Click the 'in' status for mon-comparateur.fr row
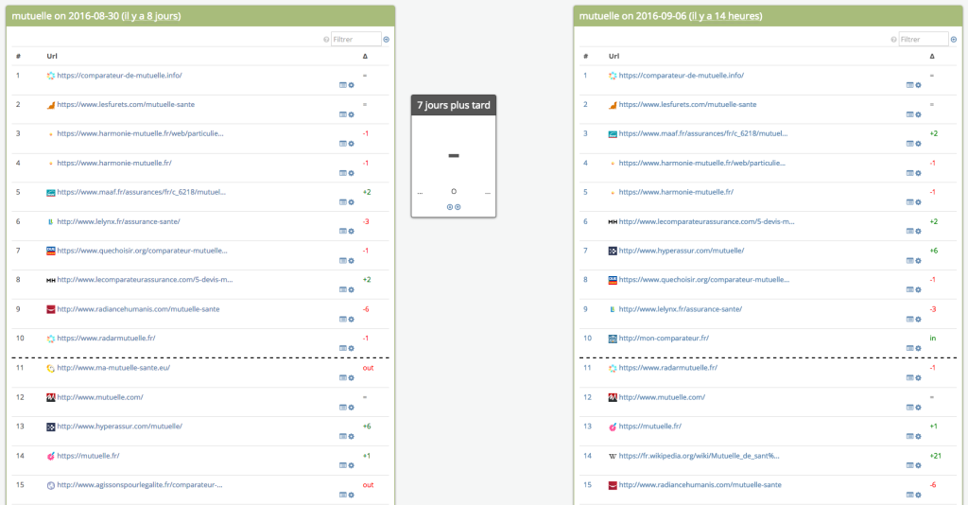968x505 pixels. tap(933, 339)
